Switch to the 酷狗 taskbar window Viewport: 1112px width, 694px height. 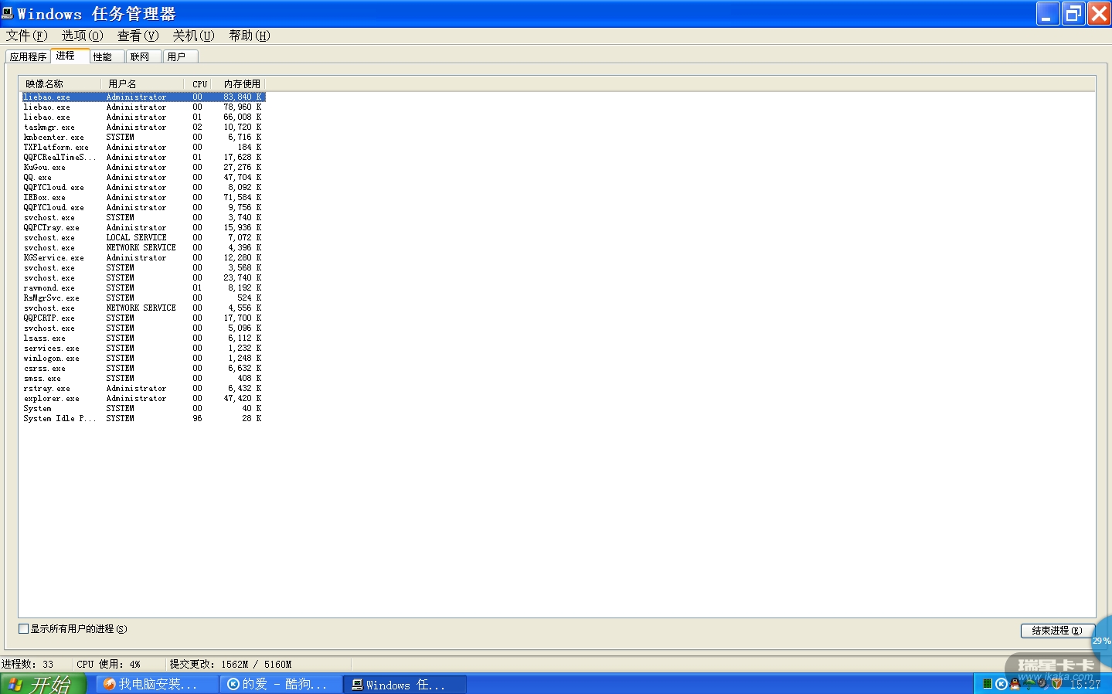coord(282,684)
